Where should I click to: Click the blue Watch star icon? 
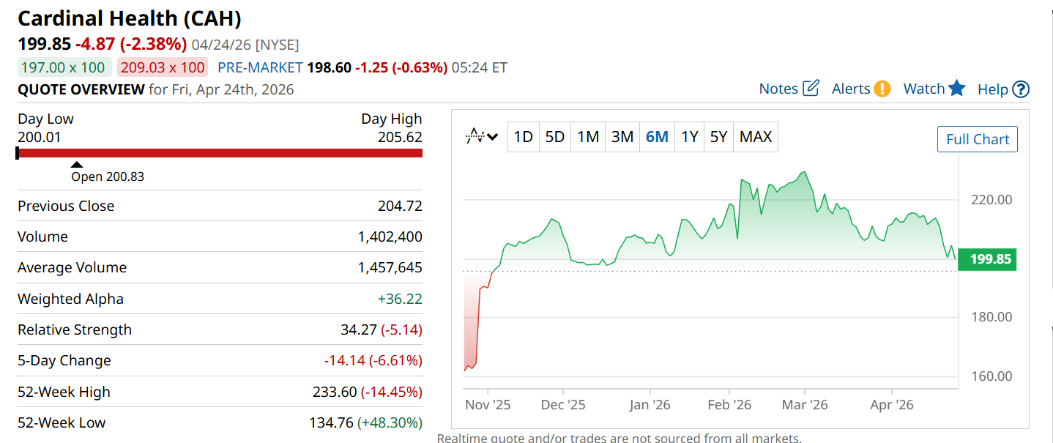(x=957, y=89)
